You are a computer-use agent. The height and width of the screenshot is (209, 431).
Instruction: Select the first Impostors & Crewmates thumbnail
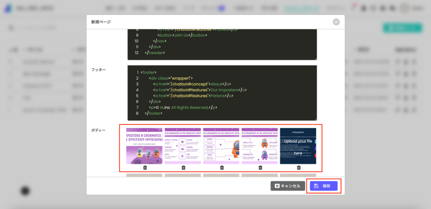[x=144, y=146]
